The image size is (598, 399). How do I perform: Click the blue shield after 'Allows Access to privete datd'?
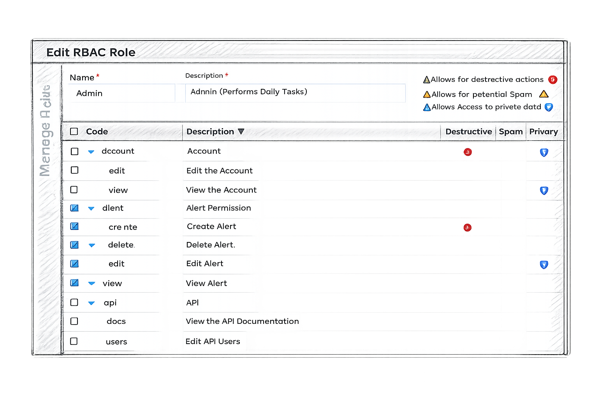(x=549, y=107)
